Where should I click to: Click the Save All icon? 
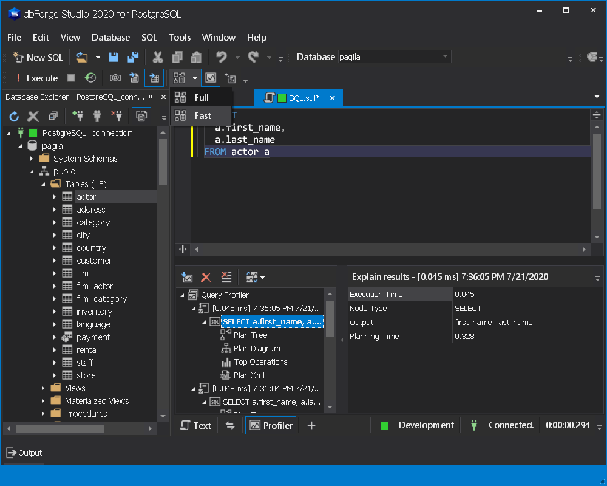(133, 57)
